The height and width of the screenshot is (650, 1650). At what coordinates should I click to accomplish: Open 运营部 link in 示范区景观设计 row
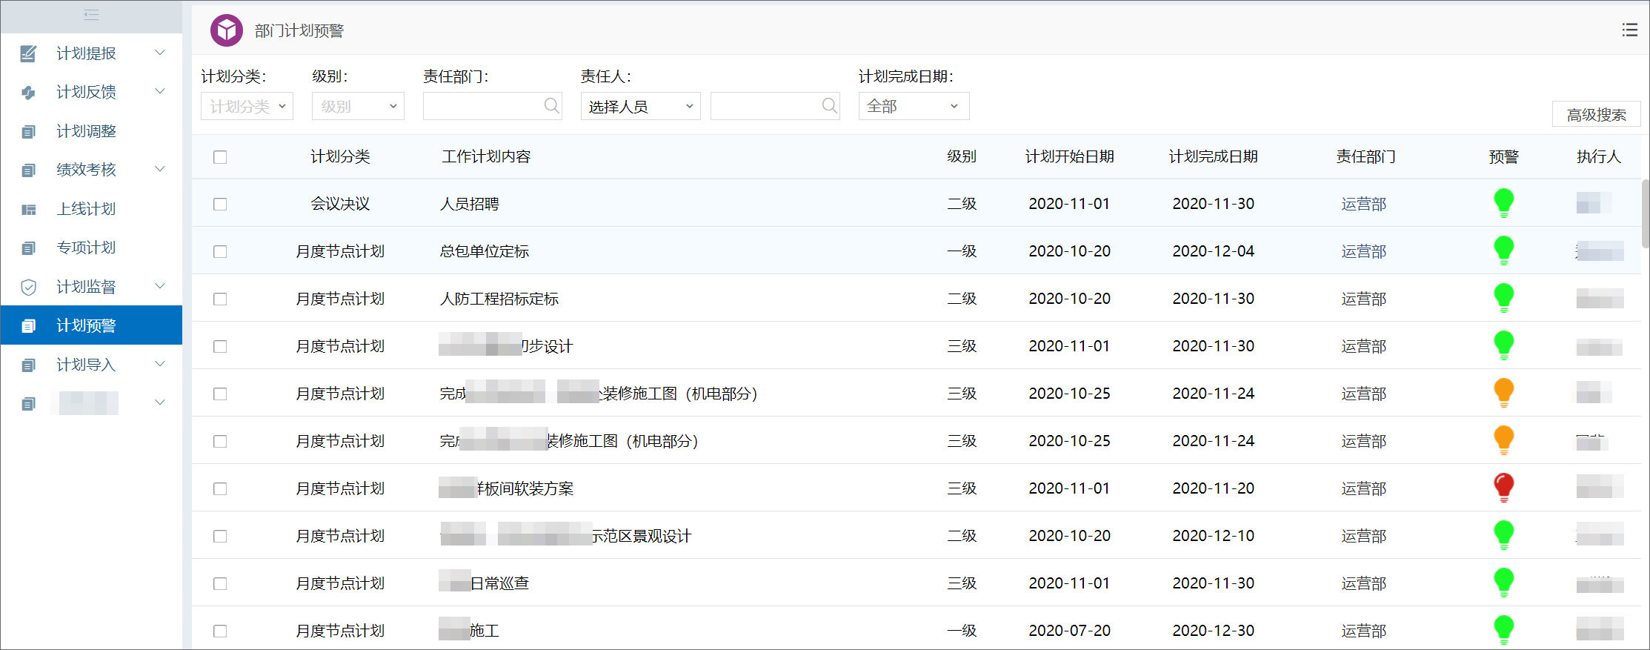click(1363, 536)
